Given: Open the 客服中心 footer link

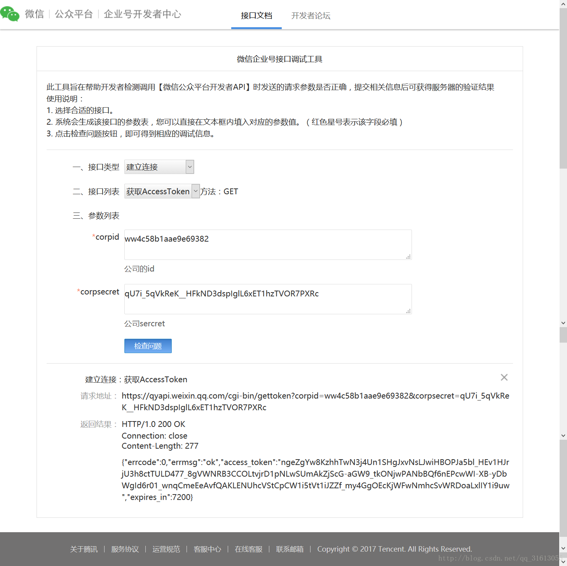Looking at the screenshot, I should 207,549.
